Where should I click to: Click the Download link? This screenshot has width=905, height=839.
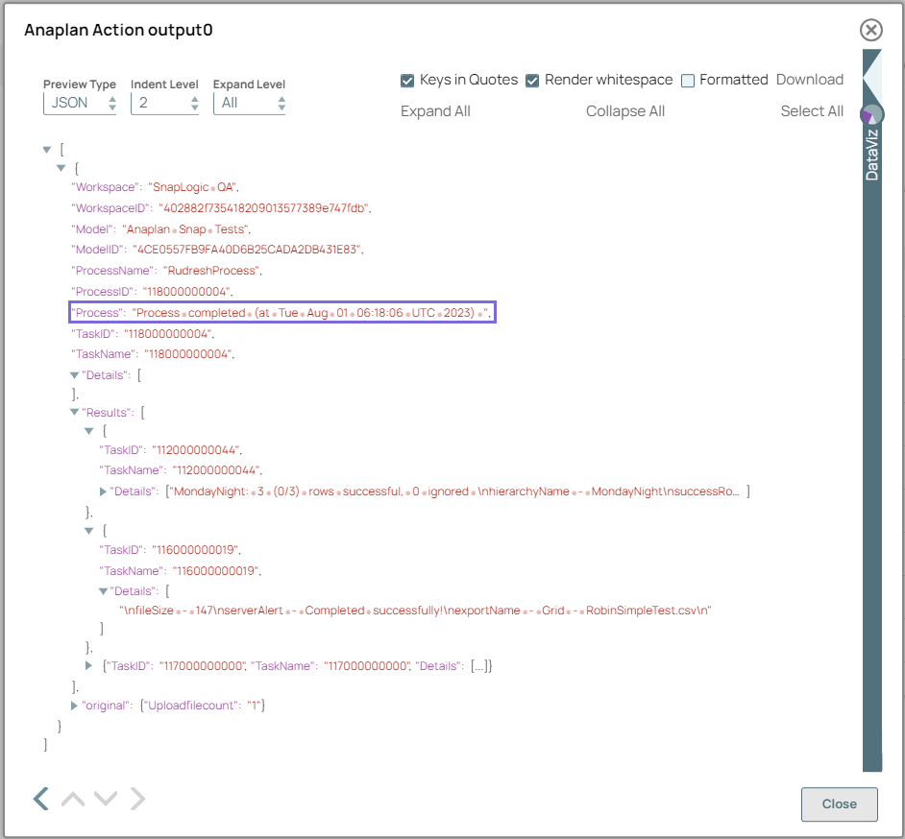point(810,80)
